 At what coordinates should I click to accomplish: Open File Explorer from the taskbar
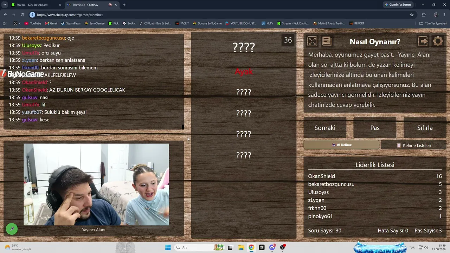(x=241, y=247)
